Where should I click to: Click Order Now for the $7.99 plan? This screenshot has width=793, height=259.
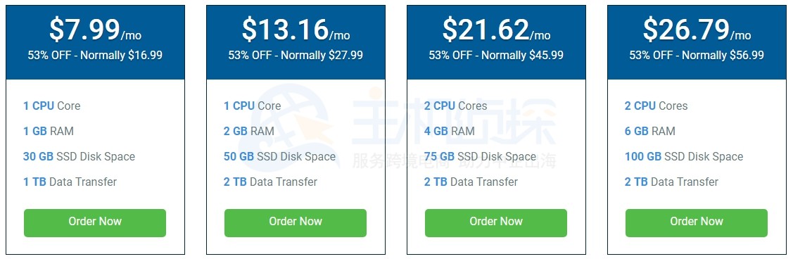coord(94,222)
